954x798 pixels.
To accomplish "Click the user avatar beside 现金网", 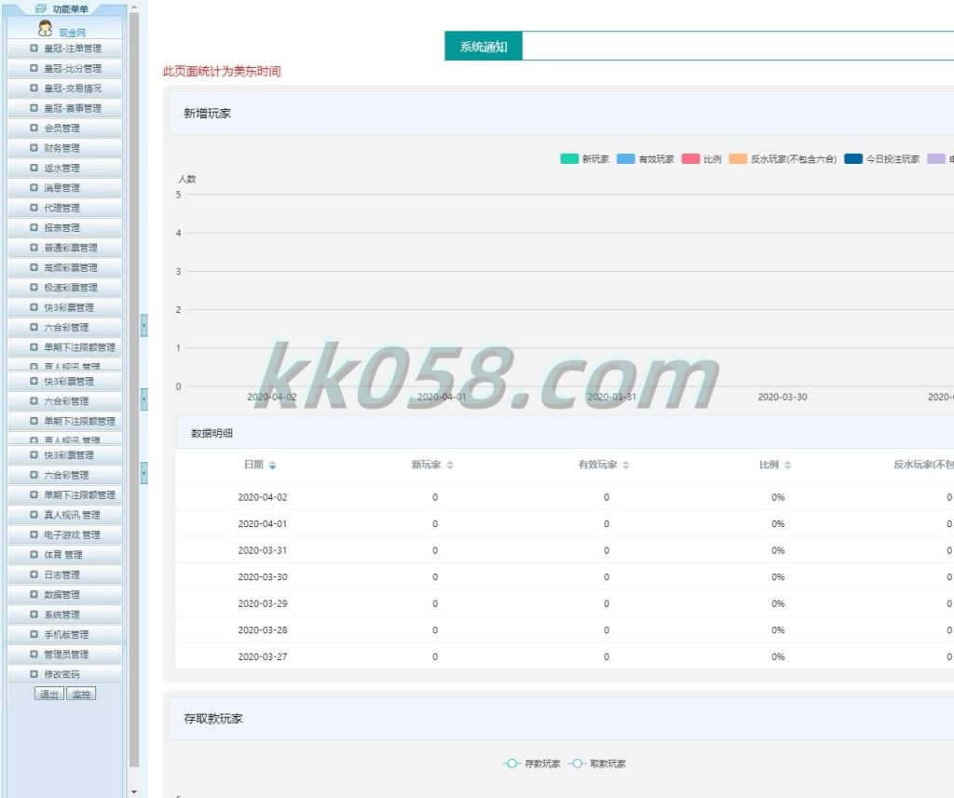I will point(45,28).
